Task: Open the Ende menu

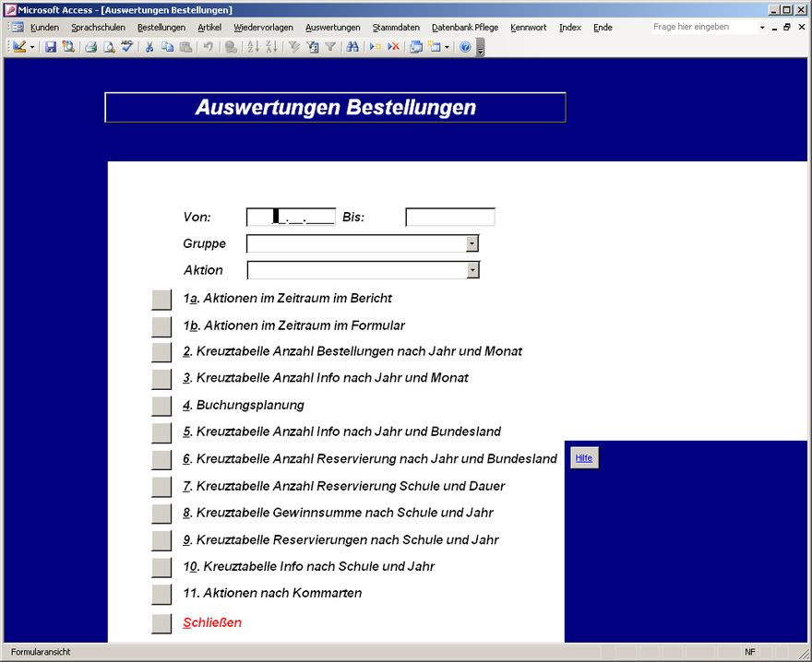Action: [603, 28]
